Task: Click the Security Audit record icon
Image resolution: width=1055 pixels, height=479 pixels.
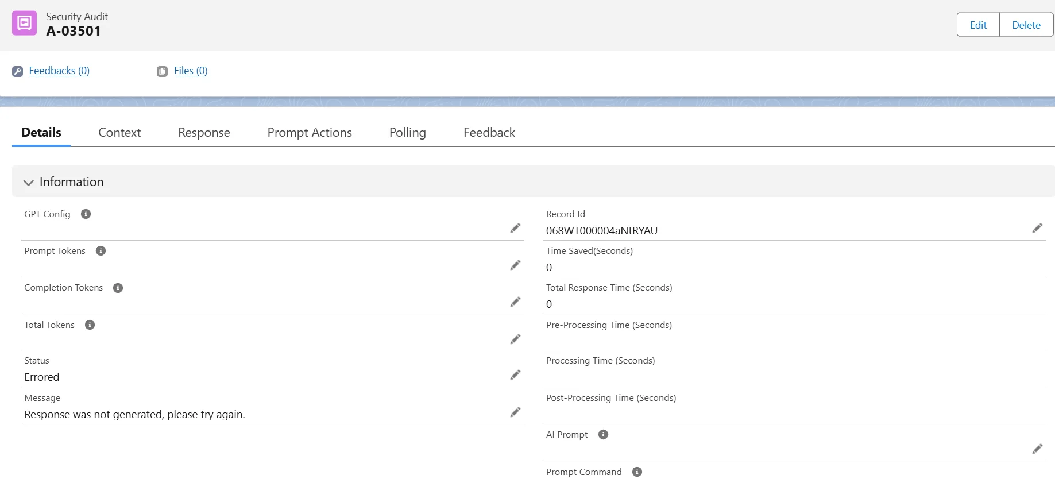Action: [x=24, y=24]
